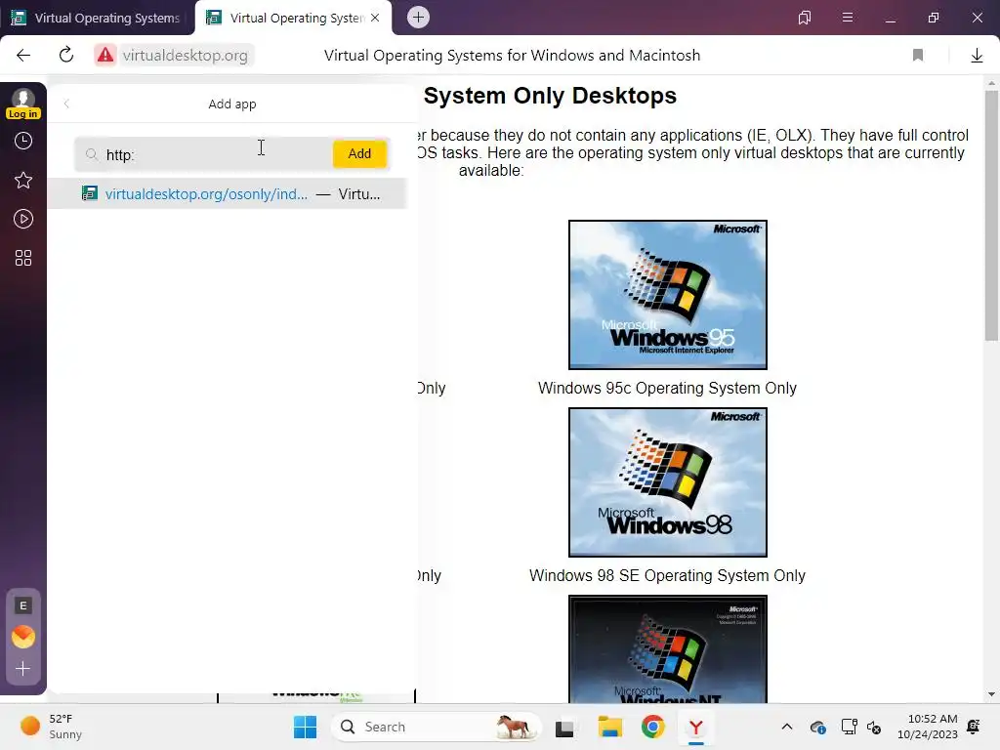
Task: Open the video play icon in sidebar
Action: (23, 220)
